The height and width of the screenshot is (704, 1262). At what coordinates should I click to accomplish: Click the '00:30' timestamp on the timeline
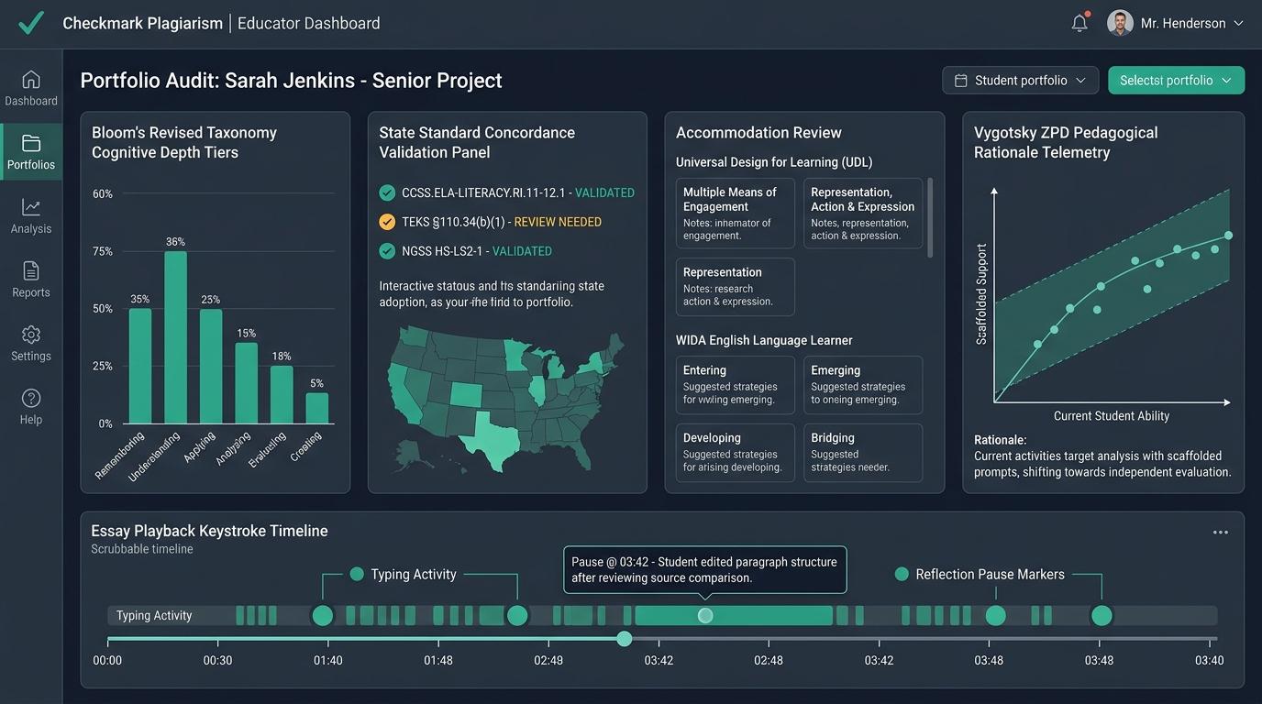217,660
